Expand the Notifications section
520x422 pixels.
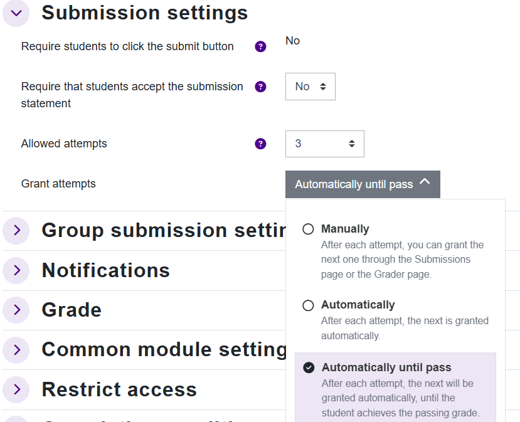tap(16, 270)
